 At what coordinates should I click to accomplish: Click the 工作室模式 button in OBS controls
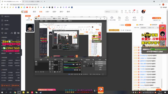point(100,66)
